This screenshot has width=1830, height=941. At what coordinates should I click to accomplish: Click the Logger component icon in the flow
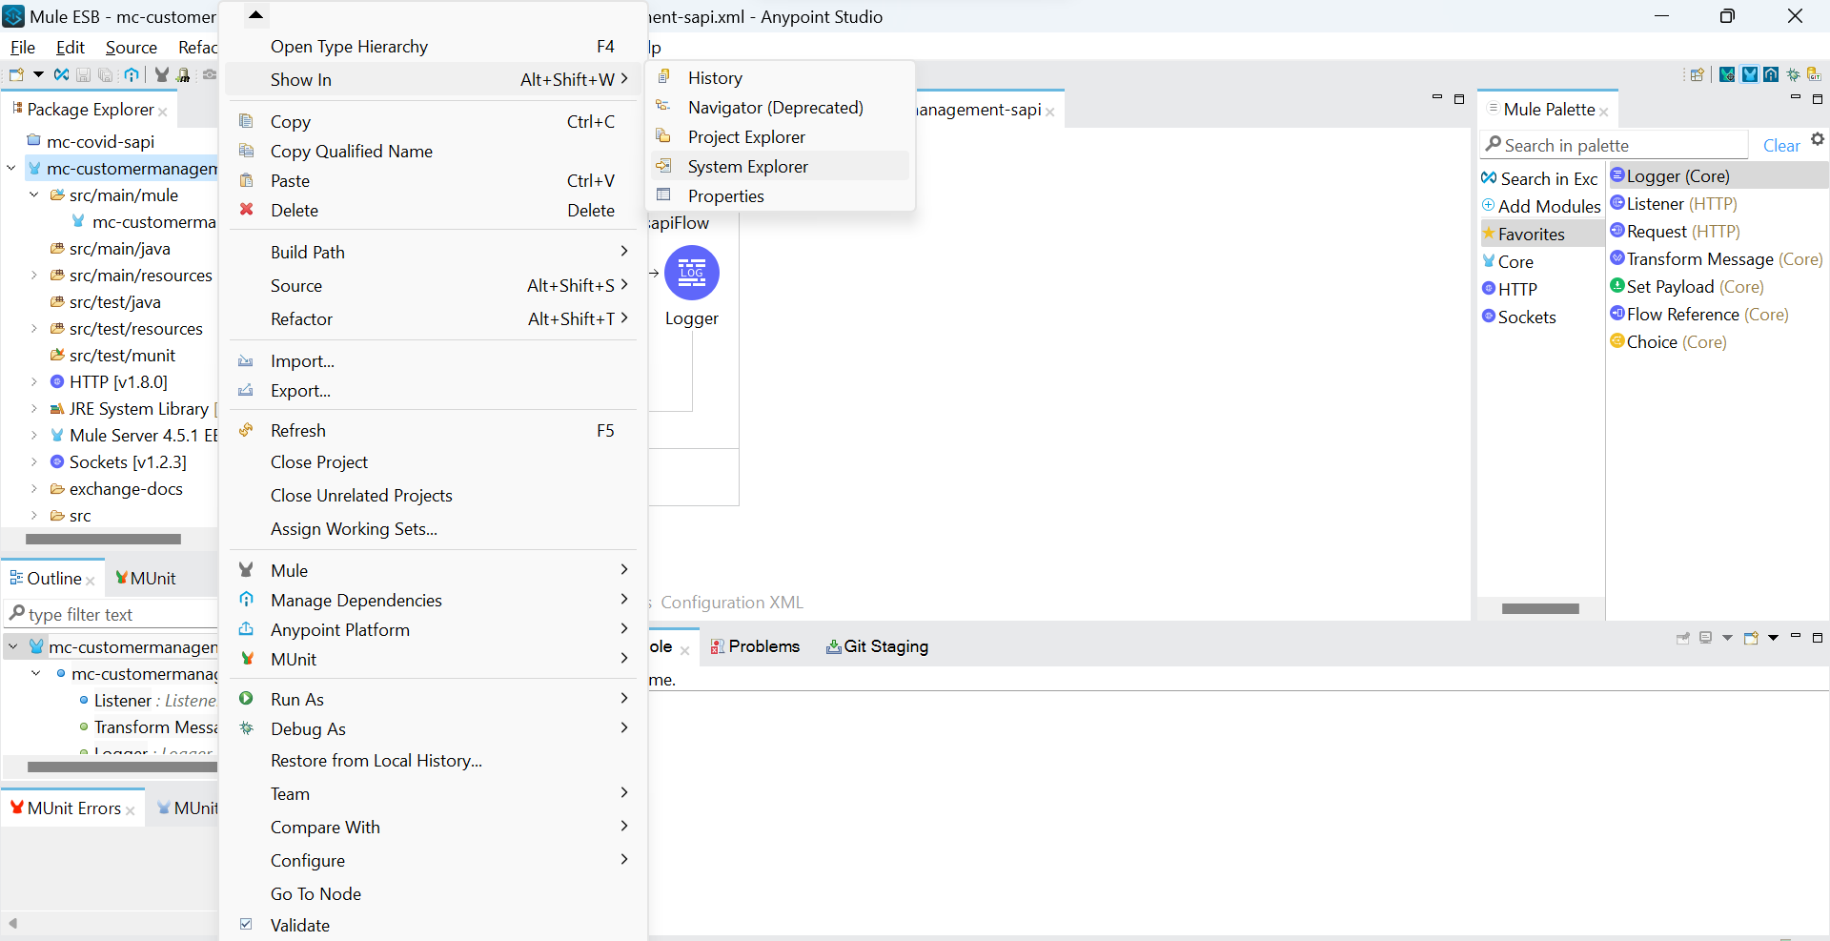click(x=691, y=274)
